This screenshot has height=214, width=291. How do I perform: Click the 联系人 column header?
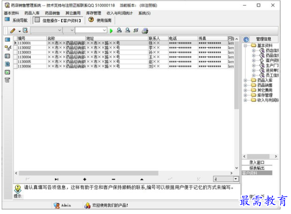[x=158, y=38]
